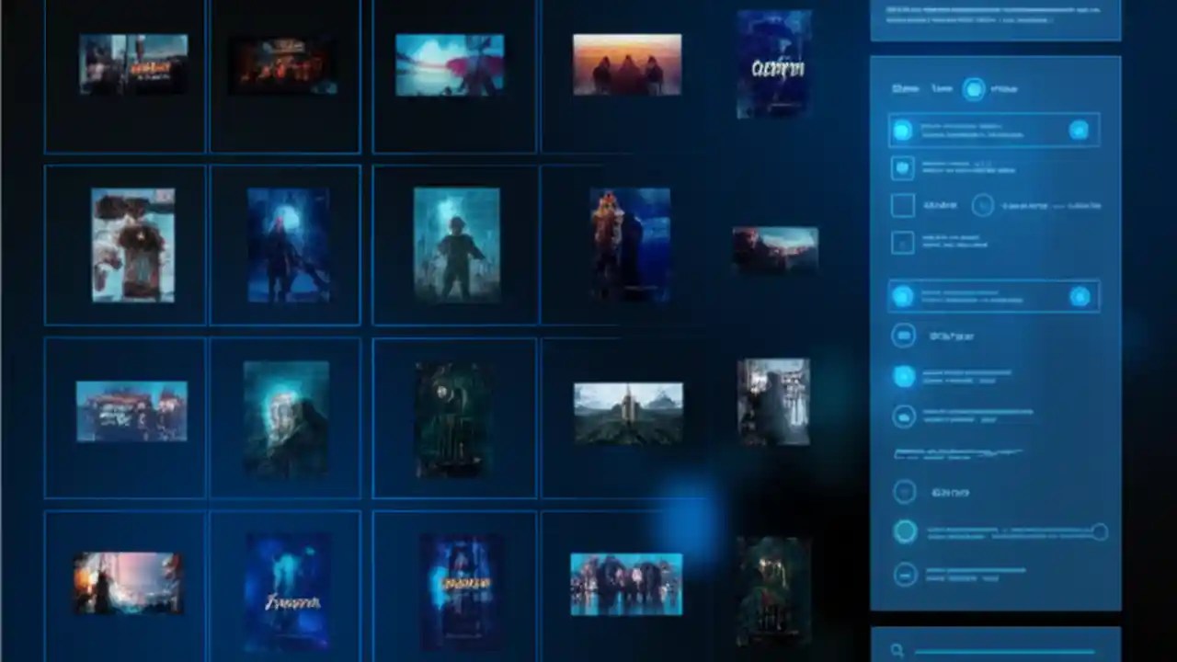Viewport: 1177px width, 662px height.
Task: Expand the second highlighted sidebar card
Action: tap(993, 296)
